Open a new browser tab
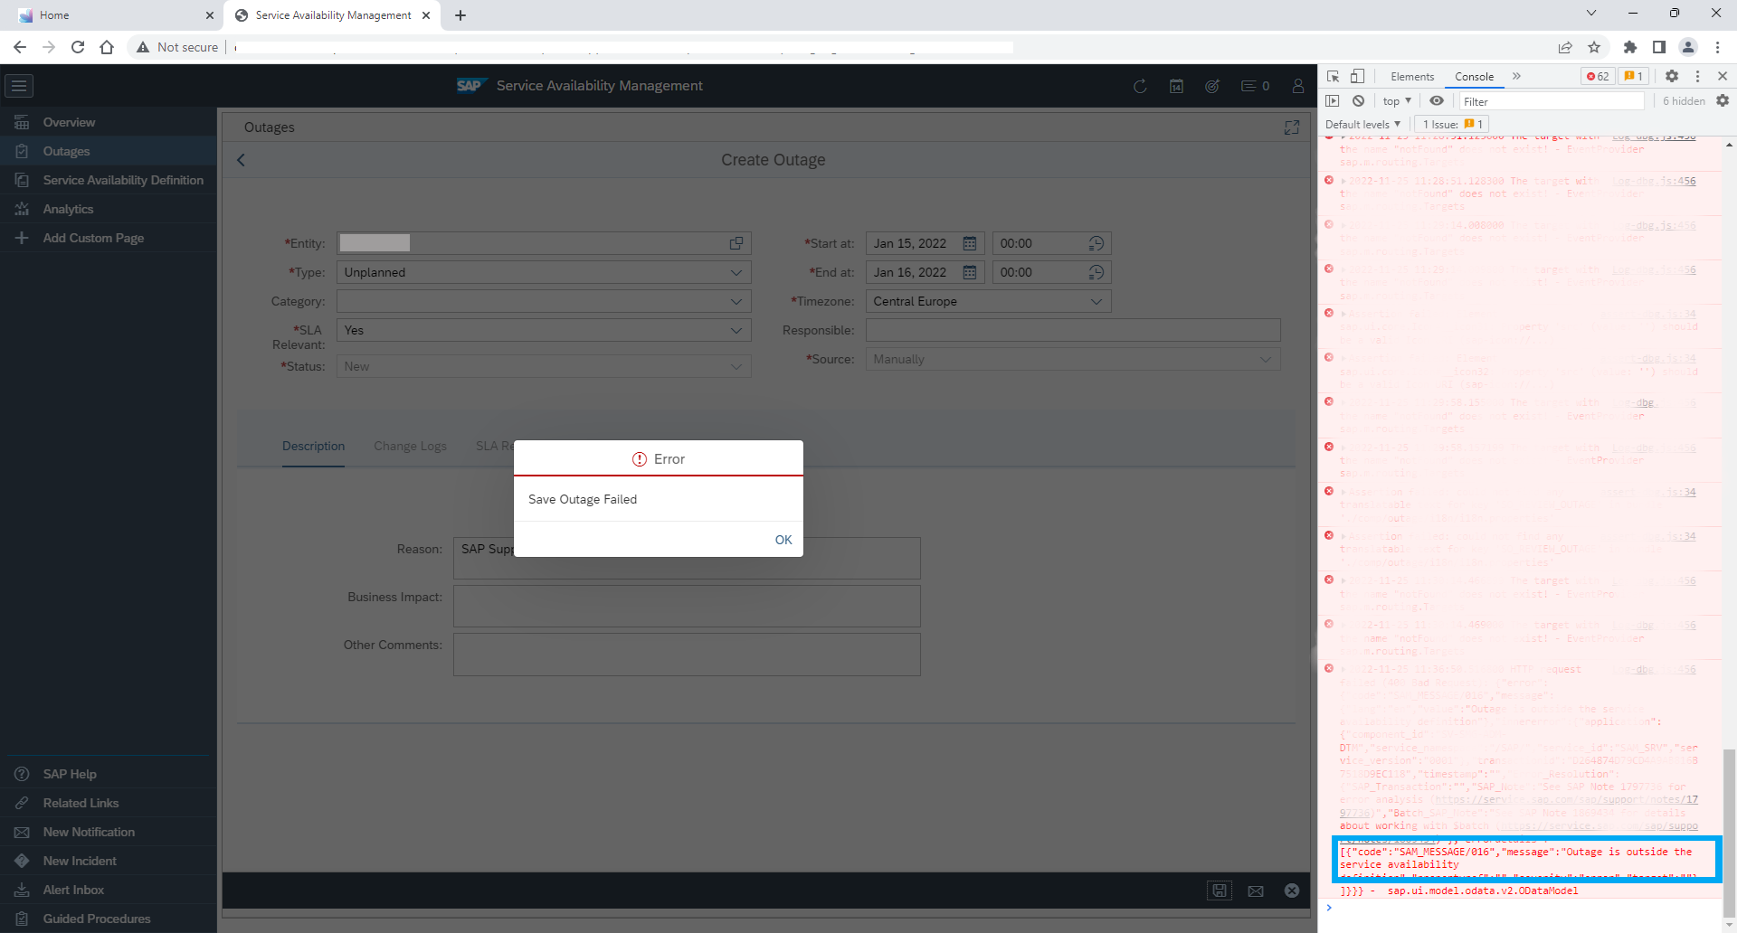Image resolution: width=1737 pixels, height=933 pixels. [x=460, y=15]
